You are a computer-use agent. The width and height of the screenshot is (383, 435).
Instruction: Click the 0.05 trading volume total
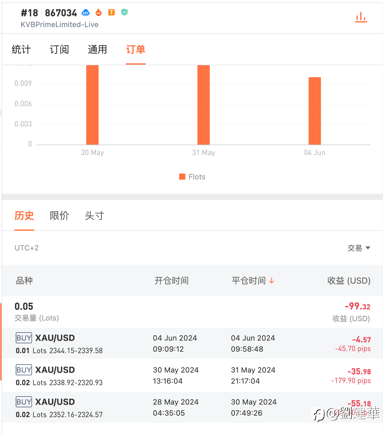tap(24, 306)
